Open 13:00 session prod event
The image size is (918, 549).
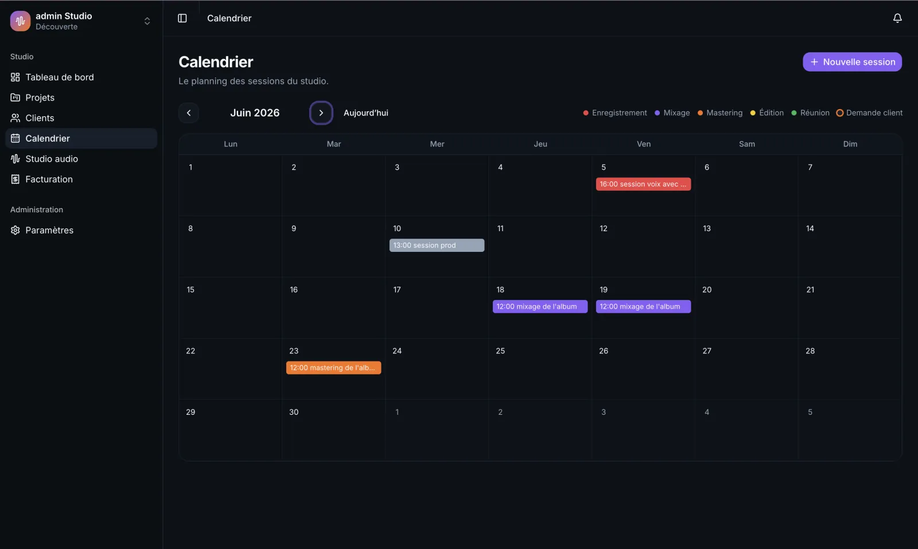point(437,246)
